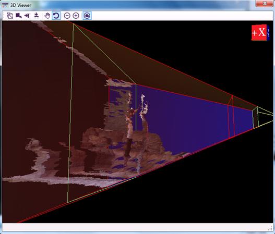Click the horizontal arrow-to-line icon
This screenshot has height=234, width=275.
(x=27, y=16)
